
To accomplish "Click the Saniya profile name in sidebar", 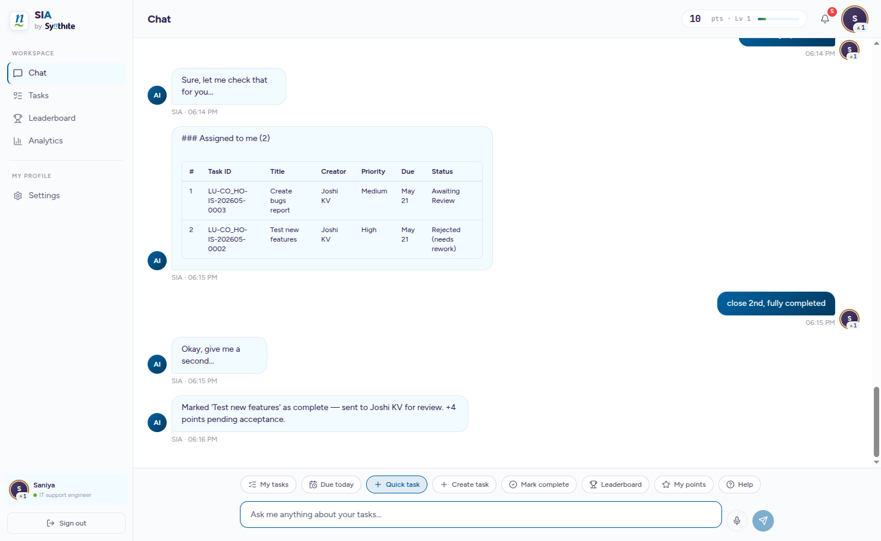I will point(44,485).
